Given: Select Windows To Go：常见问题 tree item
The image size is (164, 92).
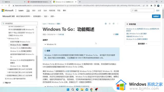Looking at the screenshot, I should [19, 66].
